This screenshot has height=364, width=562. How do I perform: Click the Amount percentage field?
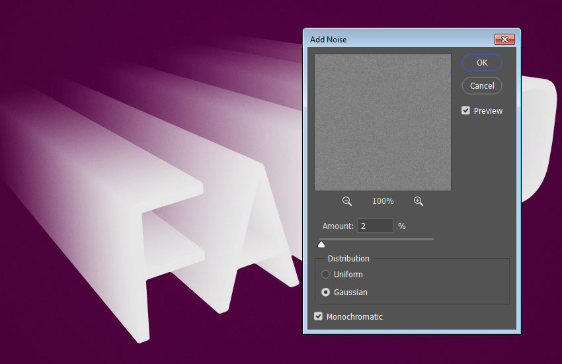(x=375, y=226)
